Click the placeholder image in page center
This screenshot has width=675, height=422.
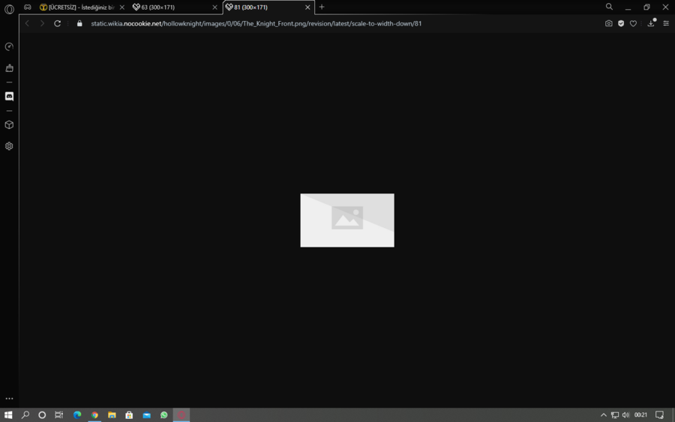coord(347,220)
